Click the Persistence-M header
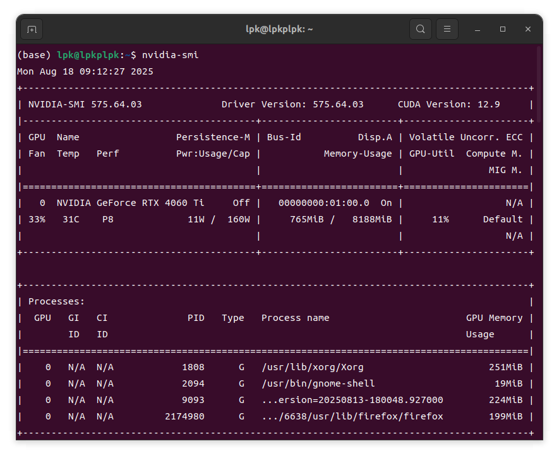 (x=213, y=137)
